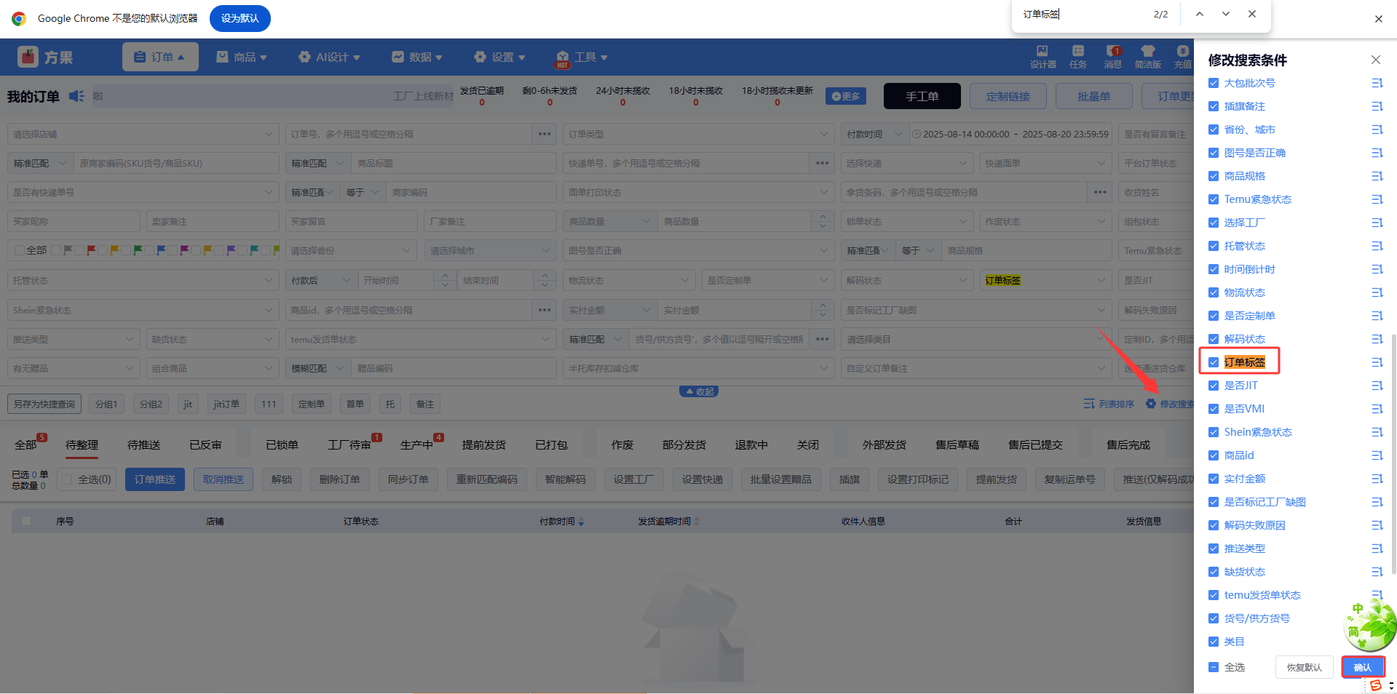The width and height of the screenshot is (1397, 694).
Task: Close the Chrome find bar
Action: tap(1252, 14)
